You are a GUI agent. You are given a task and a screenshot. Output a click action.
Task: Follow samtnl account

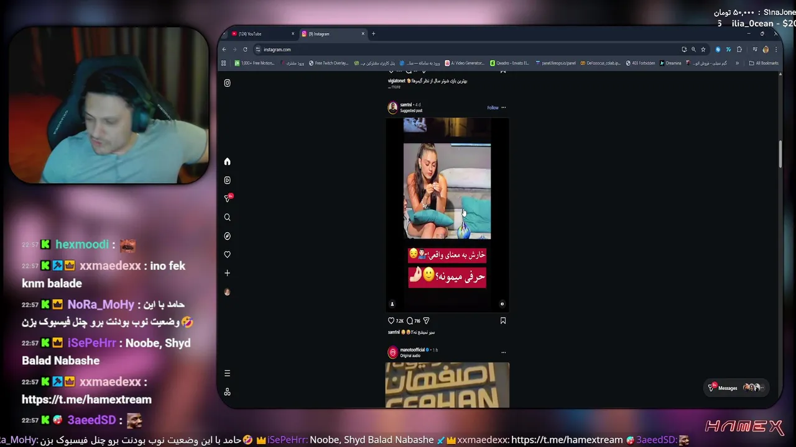pyautogui.click(x=493, y=107)
